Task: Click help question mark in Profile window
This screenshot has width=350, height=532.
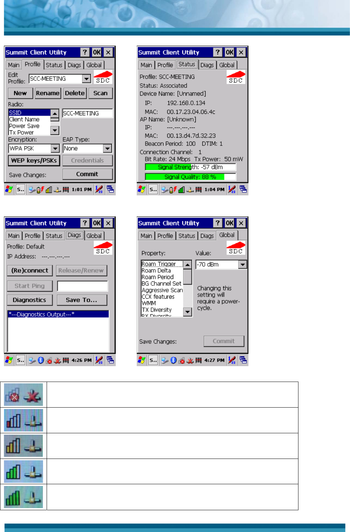Action: pyautogui.click(x=85, y=52)
